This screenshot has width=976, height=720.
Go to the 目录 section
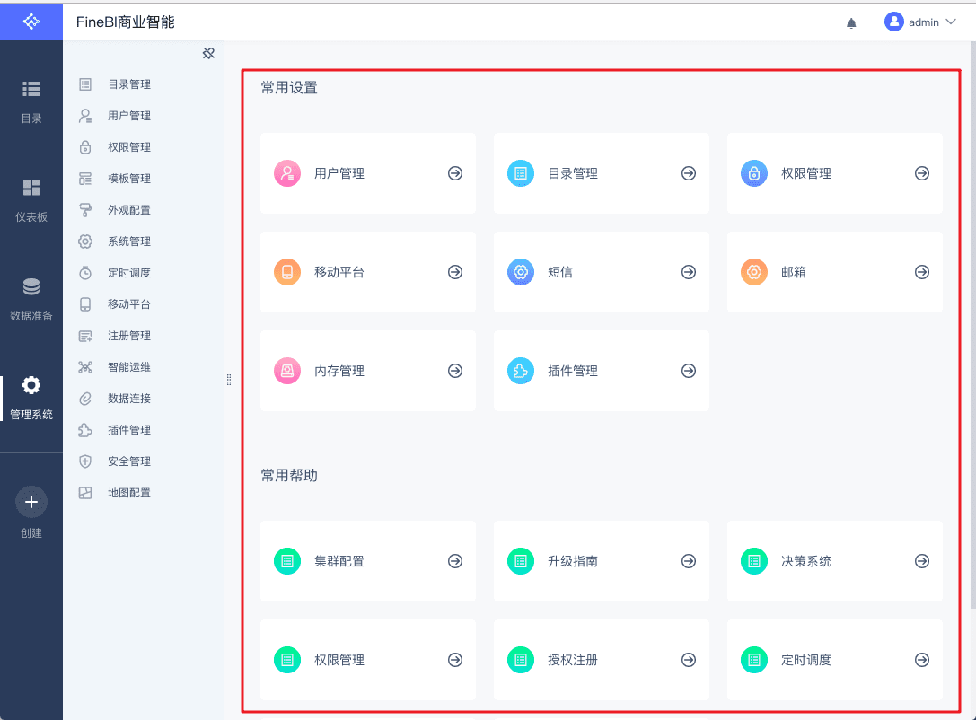(31, 101)
